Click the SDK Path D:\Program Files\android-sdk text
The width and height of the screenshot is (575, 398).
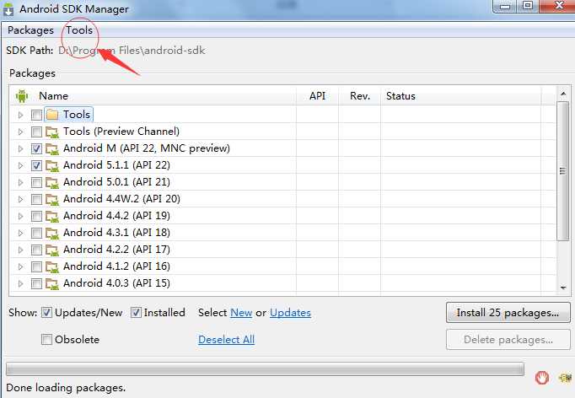[132, 51]
